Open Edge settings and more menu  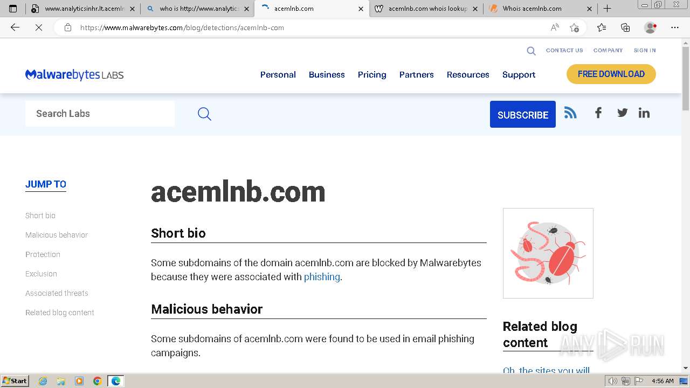coord(674,27)
